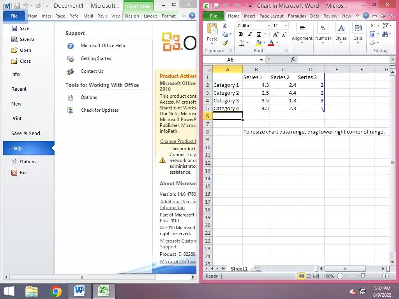Open the Excel Page Layout tab
Viewport: 399px width, 299px height.
point(272,16)
